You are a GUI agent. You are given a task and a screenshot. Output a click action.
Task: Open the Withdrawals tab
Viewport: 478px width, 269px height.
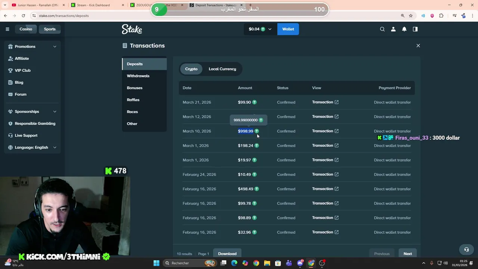[x=145, y=76]
